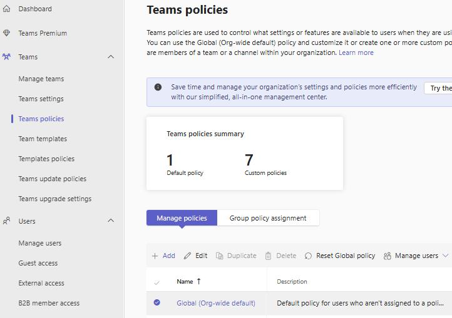Go to Manage teams
This screenshot has width=452, height=318.
pos(41,79)
